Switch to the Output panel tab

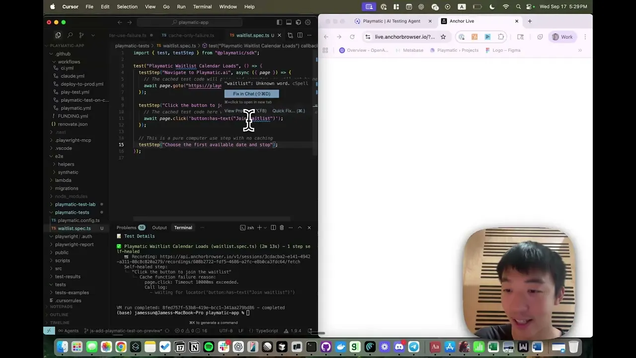[x=159, y=228]
